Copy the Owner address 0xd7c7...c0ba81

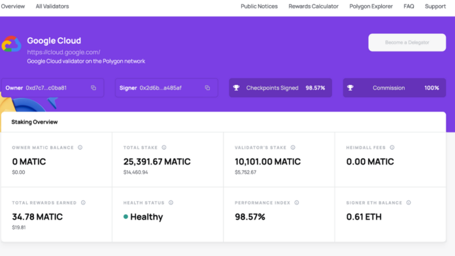[x=93, y=88]
